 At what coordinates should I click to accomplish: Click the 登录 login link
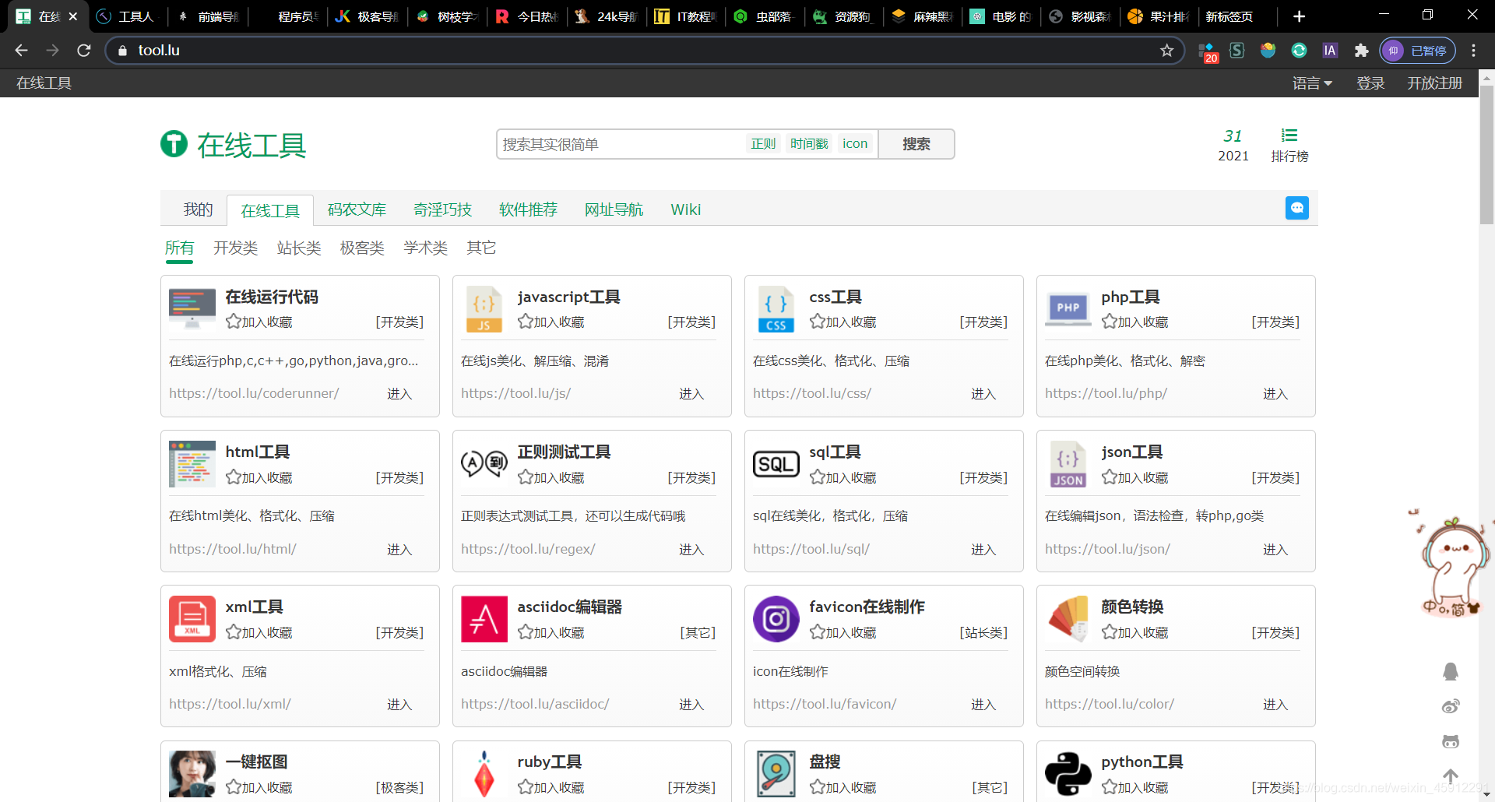pos(1370,83)
